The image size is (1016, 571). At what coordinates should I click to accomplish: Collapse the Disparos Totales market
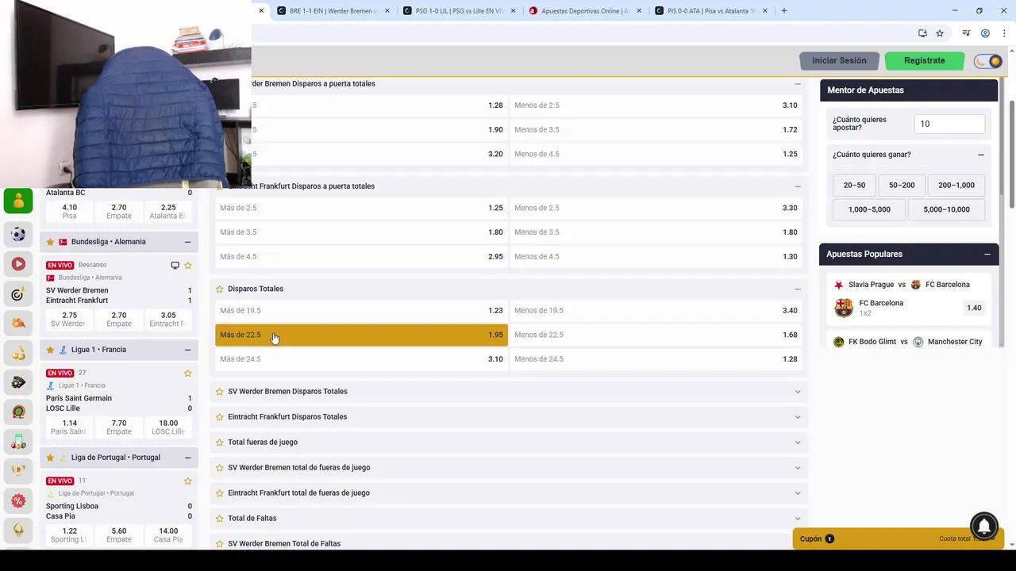(x=798, y=289)
